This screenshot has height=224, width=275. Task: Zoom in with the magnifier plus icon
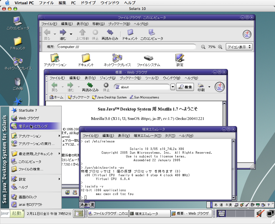(220, 47)
